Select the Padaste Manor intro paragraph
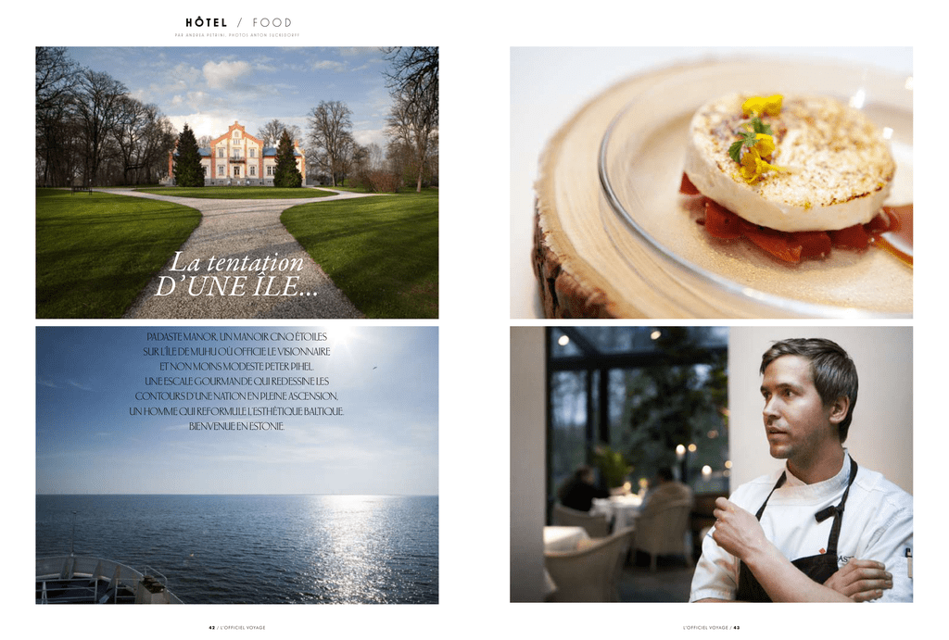 pyautogui.click(x=236, y=381)
